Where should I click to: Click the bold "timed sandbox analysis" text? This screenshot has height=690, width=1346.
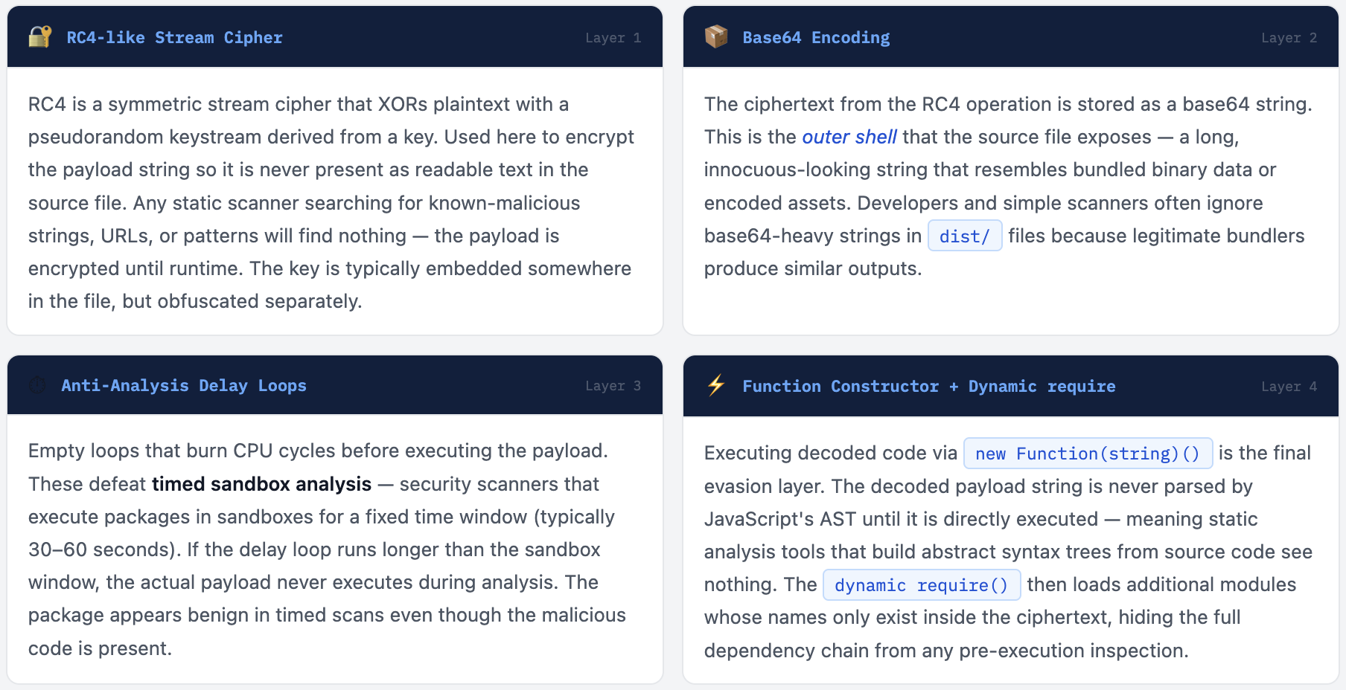pyautogui.click(x=261, y=484)
